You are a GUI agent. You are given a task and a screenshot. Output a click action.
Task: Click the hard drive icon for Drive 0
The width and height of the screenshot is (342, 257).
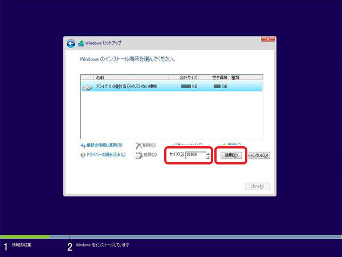click(87, 87)
